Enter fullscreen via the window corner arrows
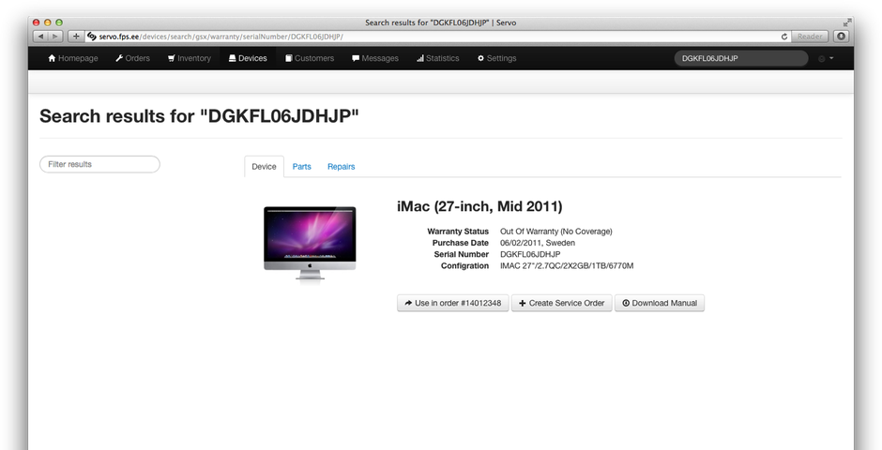 pos(847,22)
